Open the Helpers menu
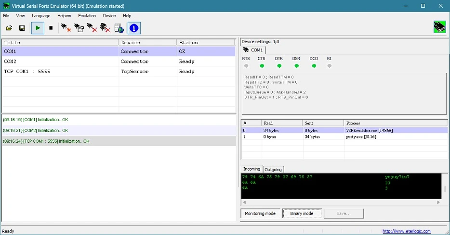The image size is (450, 235). point(64,16)
